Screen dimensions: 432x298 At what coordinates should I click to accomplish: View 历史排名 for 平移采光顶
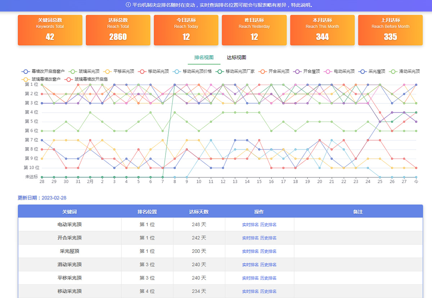[268, 278]
